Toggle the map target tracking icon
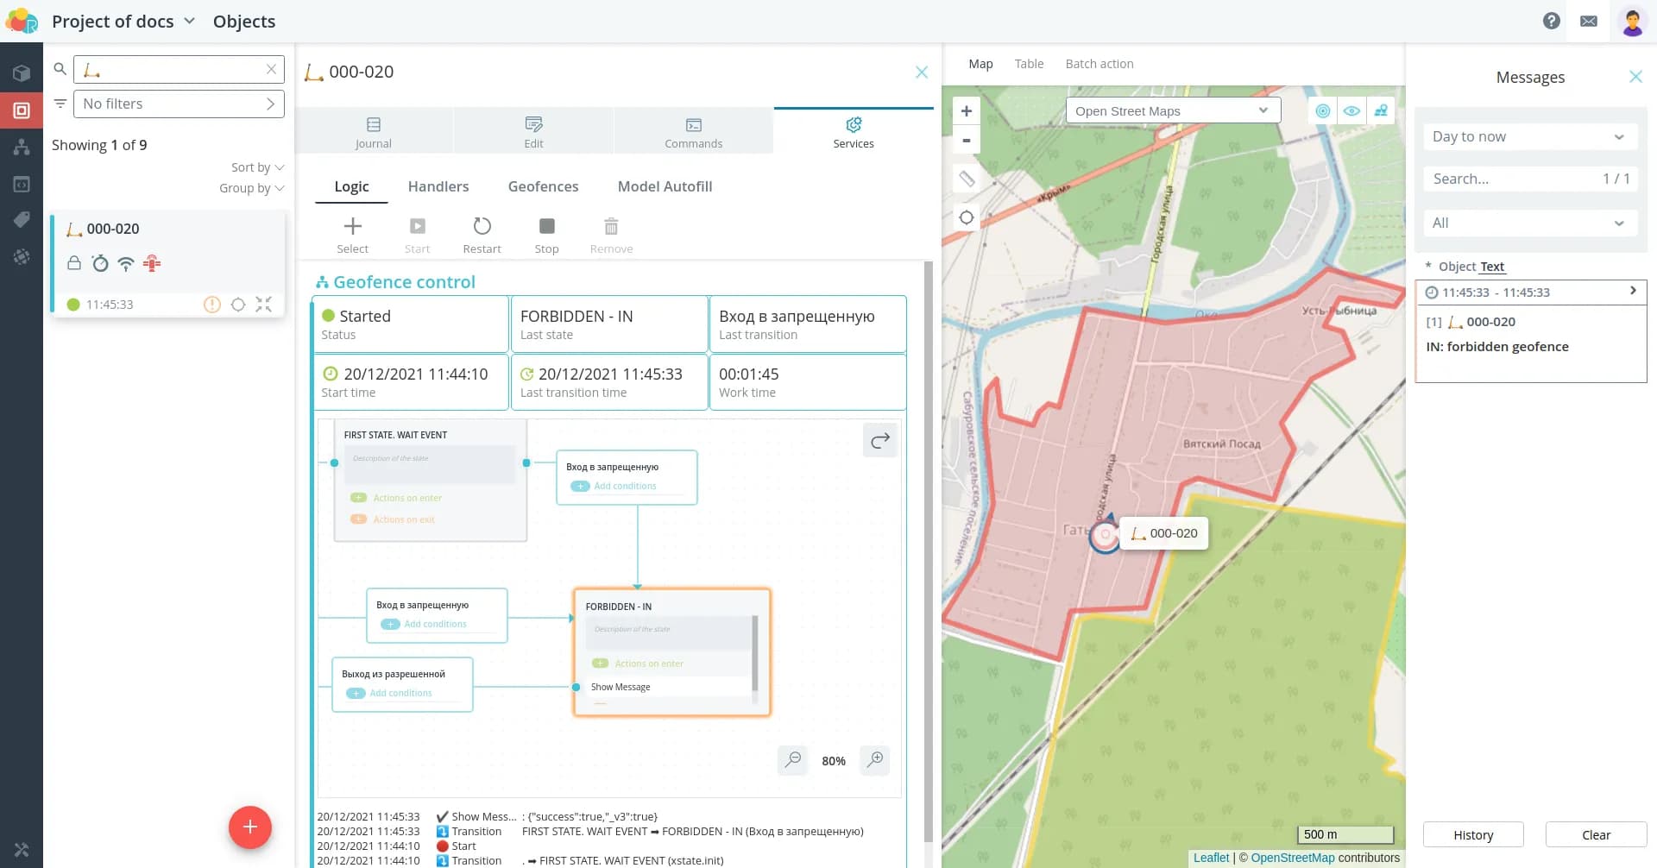 (1322, 111)
